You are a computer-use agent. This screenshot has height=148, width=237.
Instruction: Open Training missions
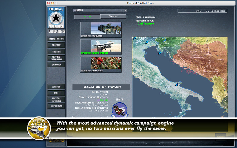[x=56, y=52]
